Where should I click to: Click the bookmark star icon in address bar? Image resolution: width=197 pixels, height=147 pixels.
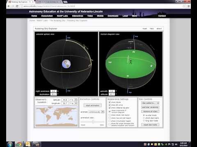pos(184,6)
